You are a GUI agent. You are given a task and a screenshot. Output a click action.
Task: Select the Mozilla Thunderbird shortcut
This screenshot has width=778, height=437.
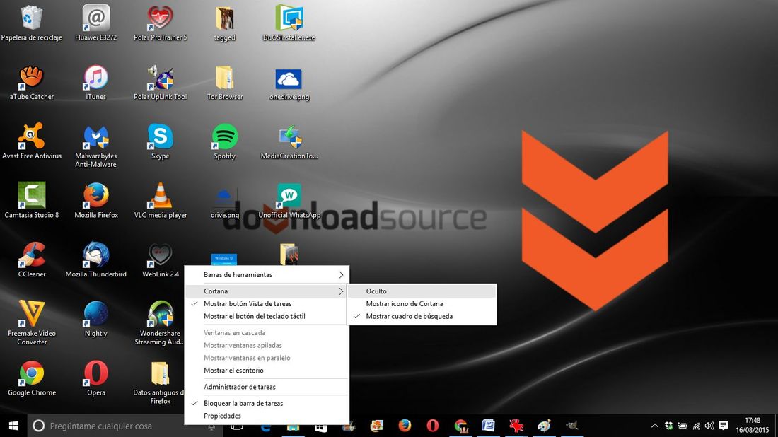point(95,260)
